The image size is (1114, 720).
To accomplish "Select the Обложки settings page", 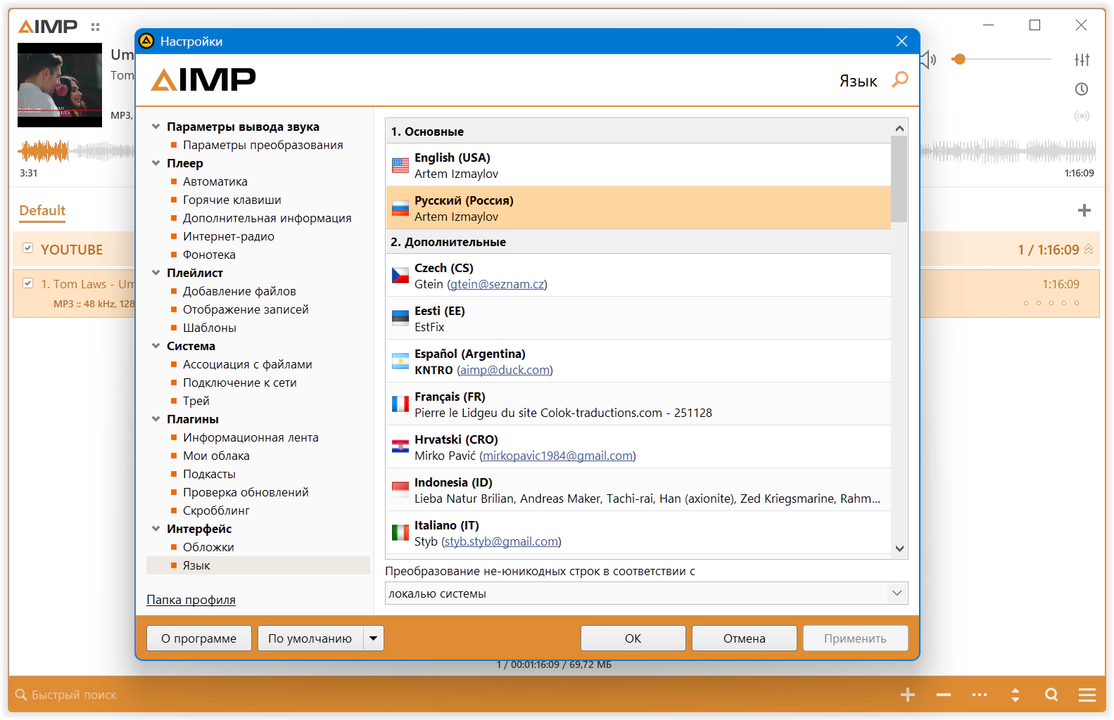I will point(208,547).
